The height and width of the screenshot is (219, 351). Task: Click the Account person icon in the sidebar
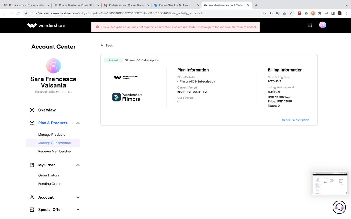tap(32, 197)
